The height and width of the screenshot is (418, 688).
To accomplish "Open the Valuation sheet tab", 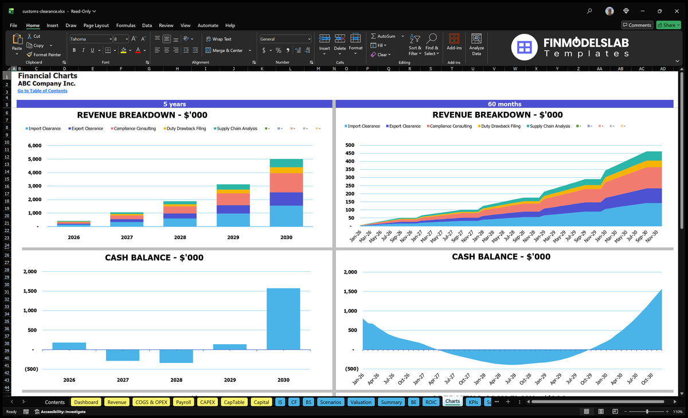I will coord(361,402).
